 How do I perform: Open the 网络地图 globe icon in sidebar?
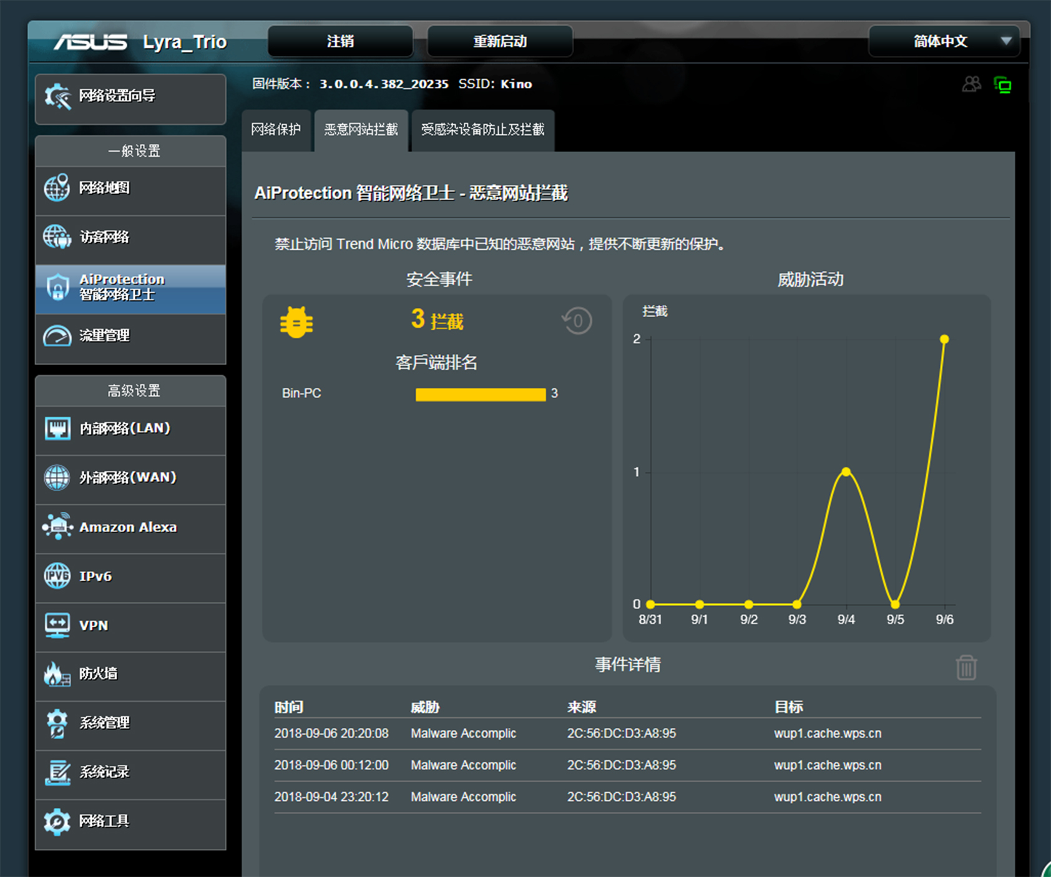click(57, 188)
